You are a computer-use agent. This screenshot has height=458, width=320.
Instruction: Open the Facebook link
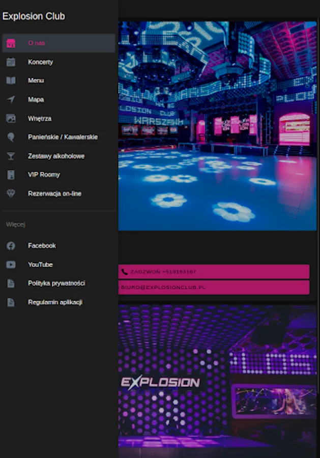click(x=59, y=246)
